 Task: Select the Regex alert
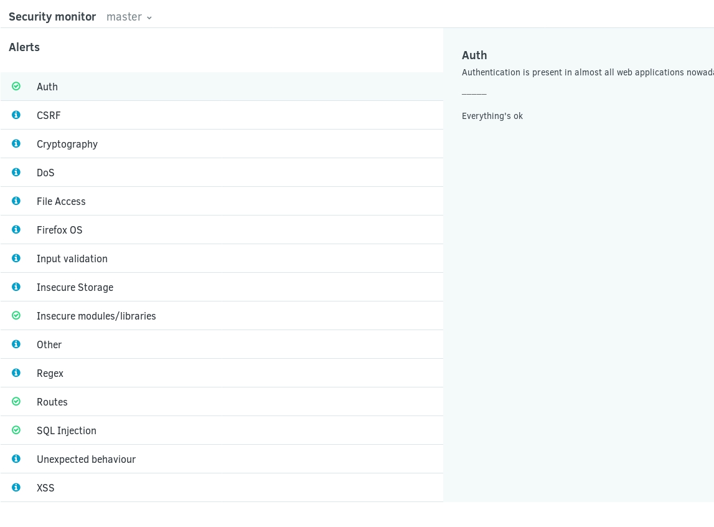[222, 374]
